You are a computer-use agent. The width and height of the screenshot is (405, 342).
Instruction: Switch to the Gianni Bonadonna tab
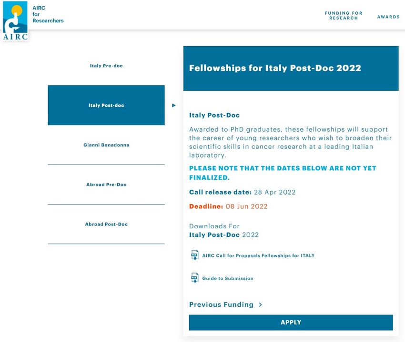106,145
